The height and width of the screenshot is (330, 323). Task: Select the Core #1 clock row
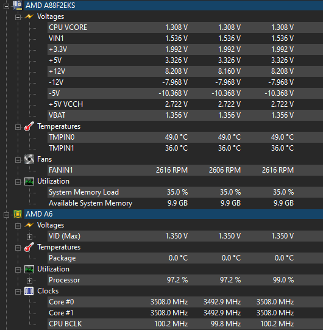[x=185, y=313]
